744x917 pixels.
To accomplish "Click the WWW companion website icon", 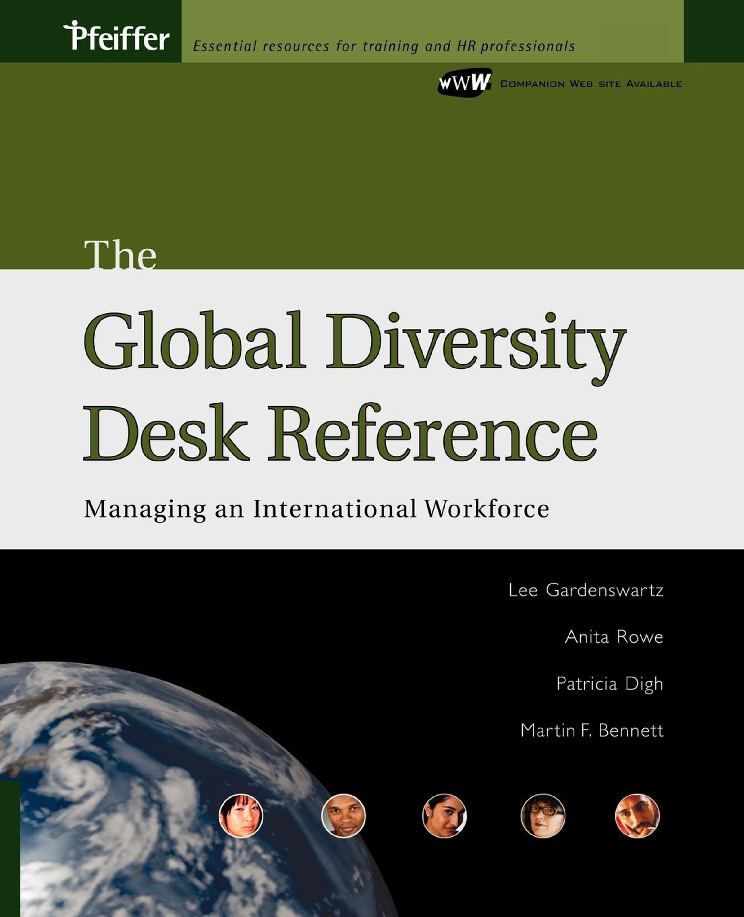I will coord(464,82).
